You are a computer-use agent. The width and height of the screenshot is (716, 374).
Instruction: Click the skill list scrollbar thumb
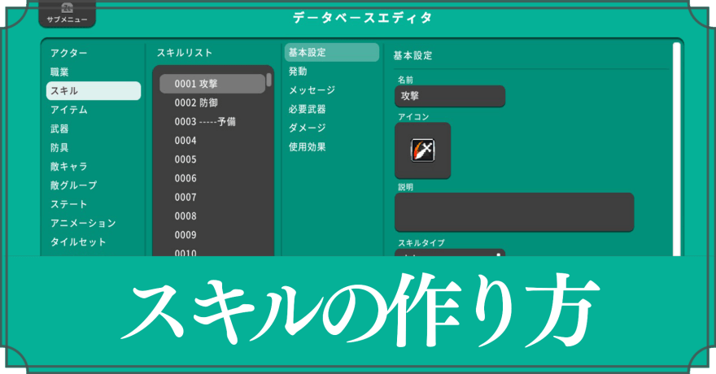click(x=269, y=80)
